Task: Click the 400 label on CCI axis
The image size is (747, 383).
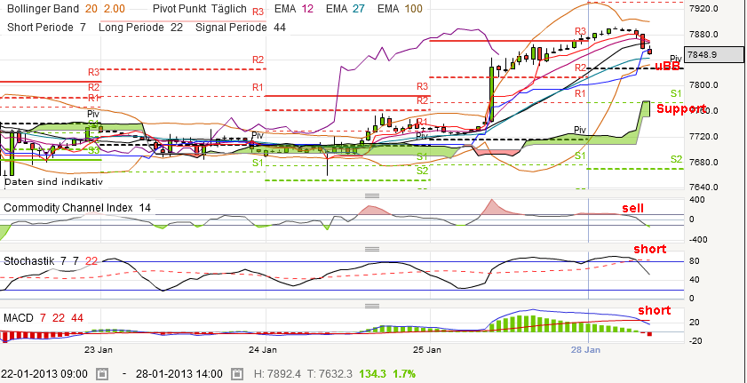Action: click(x=696, y=200)
